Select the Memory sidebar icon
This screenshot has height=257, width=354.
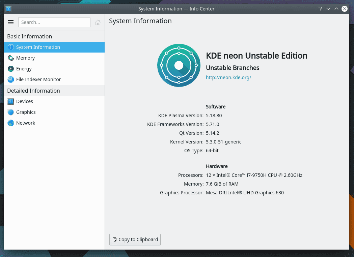pos(11,58)
